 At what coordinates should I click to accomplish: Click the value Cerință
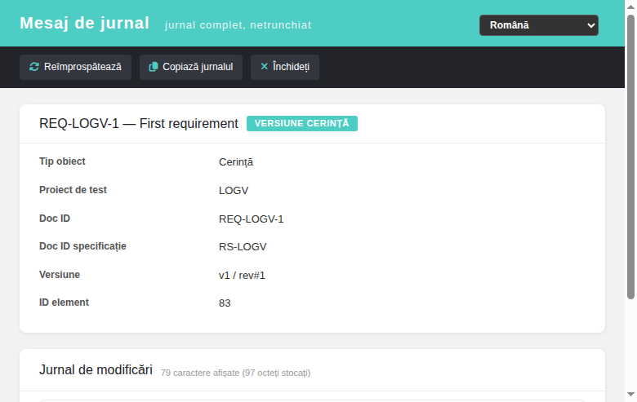[236, 162]
